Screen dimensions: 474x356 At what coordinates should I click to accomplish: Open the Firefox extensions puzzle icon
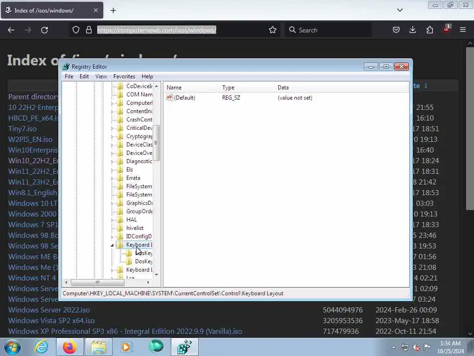[x=430, y=30]
